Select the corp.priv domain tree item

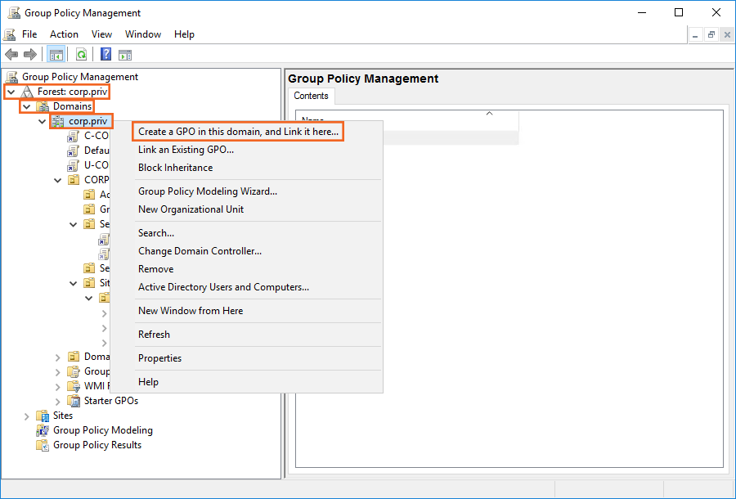tap(88, 121)
